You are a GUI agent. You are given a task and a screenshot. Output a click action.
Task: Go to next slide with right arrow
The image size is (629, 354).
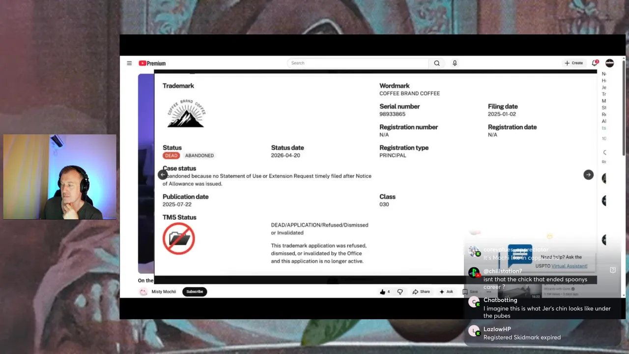[x=588, y=175]
